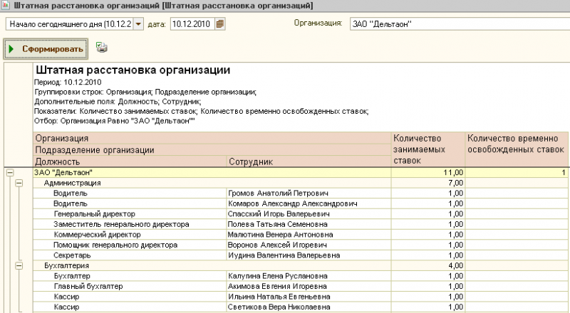Collapse the Администрация group
The width and height of the screenshot is (570, 313).
(19, 183)
